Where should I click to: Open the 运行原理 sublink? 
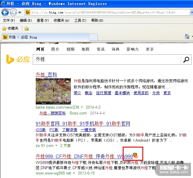[x=103, y=93]
